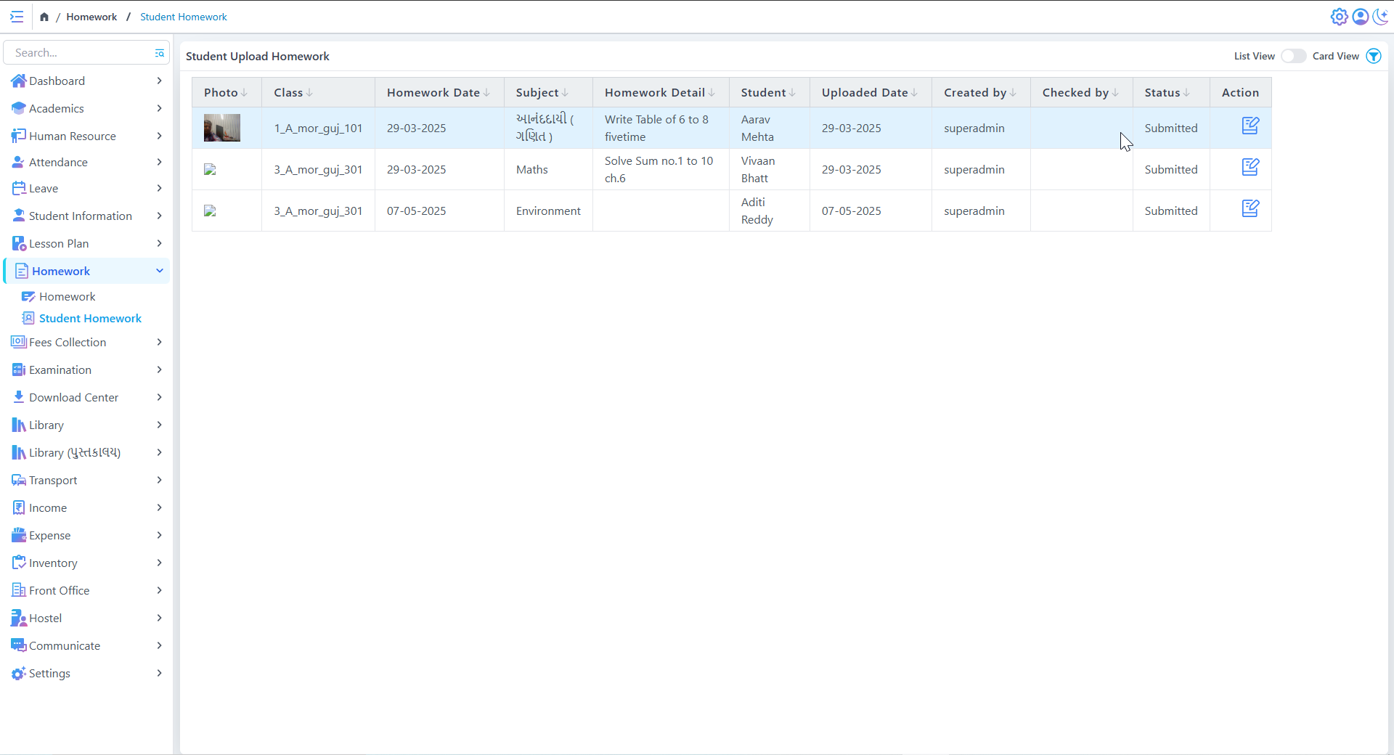Expand the Academics menu
The image size is (1394, 755).
point(86,108)
